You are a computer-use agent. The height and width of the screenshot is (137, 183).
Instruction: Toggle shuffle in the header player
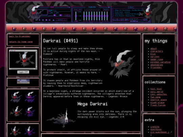point(60,20)
